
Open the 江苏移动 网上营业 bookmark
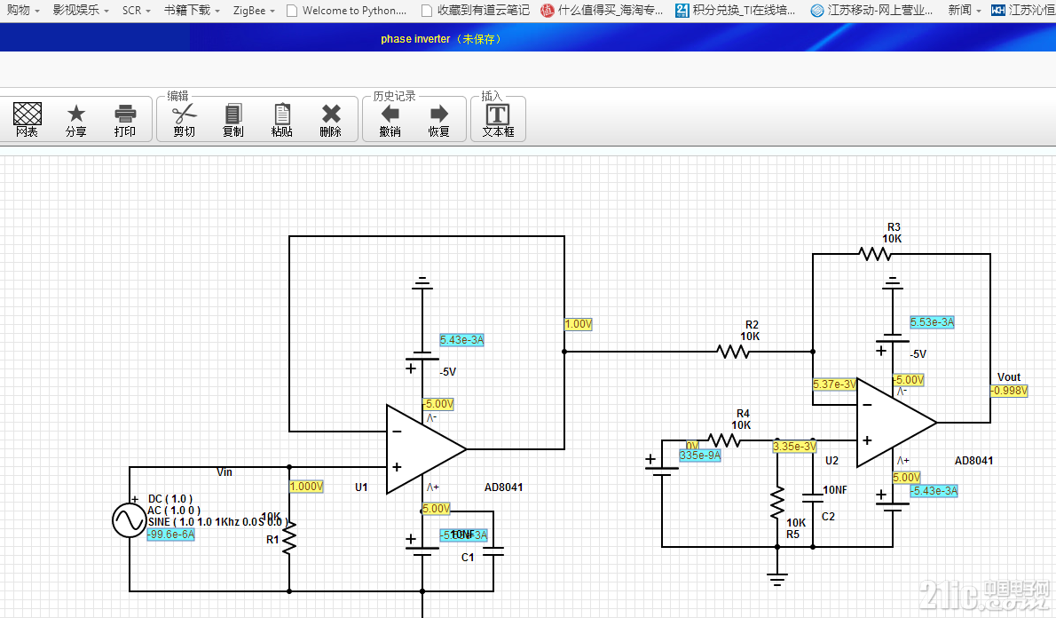point(872,10)
